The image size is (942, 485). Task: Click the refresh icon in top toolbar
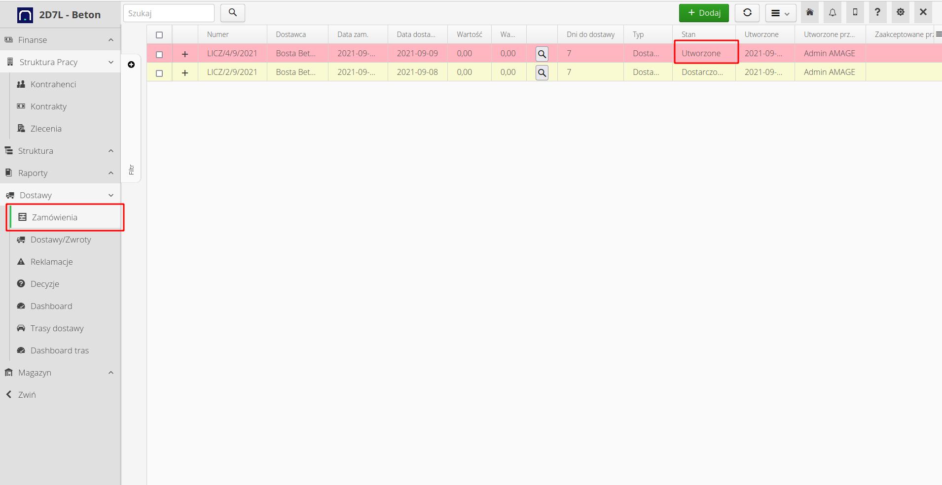point(747,13)
